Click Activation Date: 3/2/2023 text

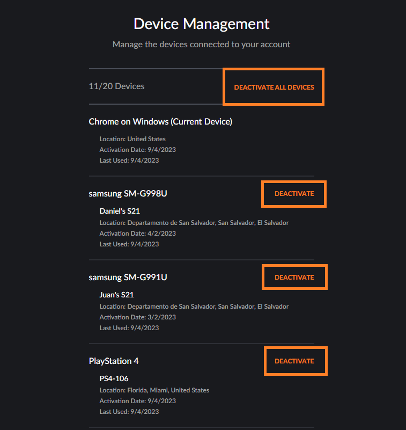pyautogui.click(x=137, y=317)
